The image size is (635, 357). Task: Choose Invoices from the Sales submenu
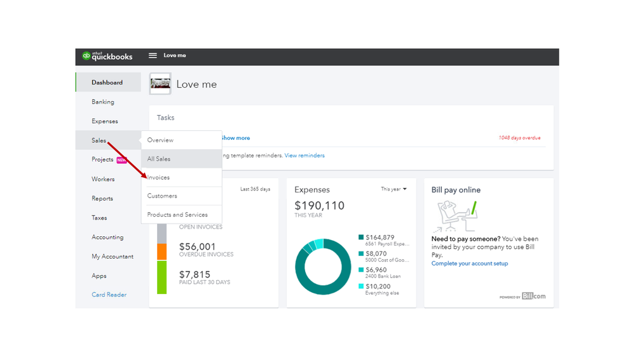pos(181,177)
